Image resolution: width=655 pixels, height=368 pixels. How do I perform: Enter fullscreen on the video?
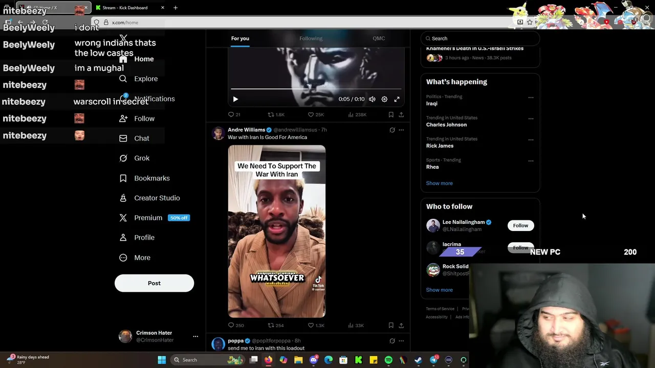click(x=397, y=99)
